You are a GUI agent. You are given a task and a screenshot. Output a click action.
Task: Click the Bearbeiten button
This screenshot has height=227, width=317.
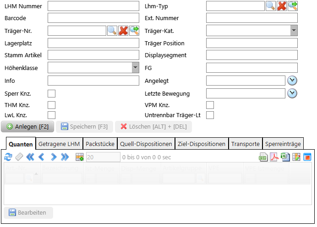pyautogui.click(x=28, y=213)
